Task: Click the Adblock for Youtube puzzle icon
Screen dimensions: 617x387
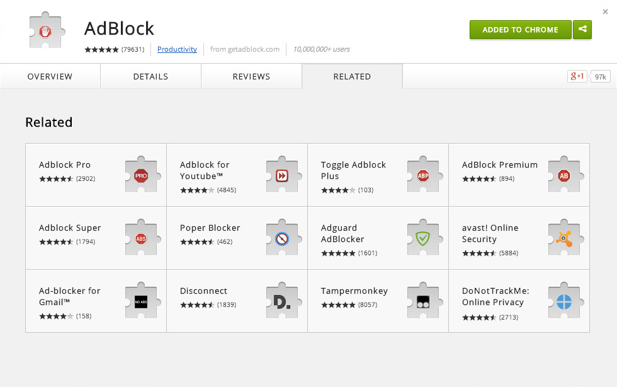Action: pyautogui.click(x=284, y=175)
